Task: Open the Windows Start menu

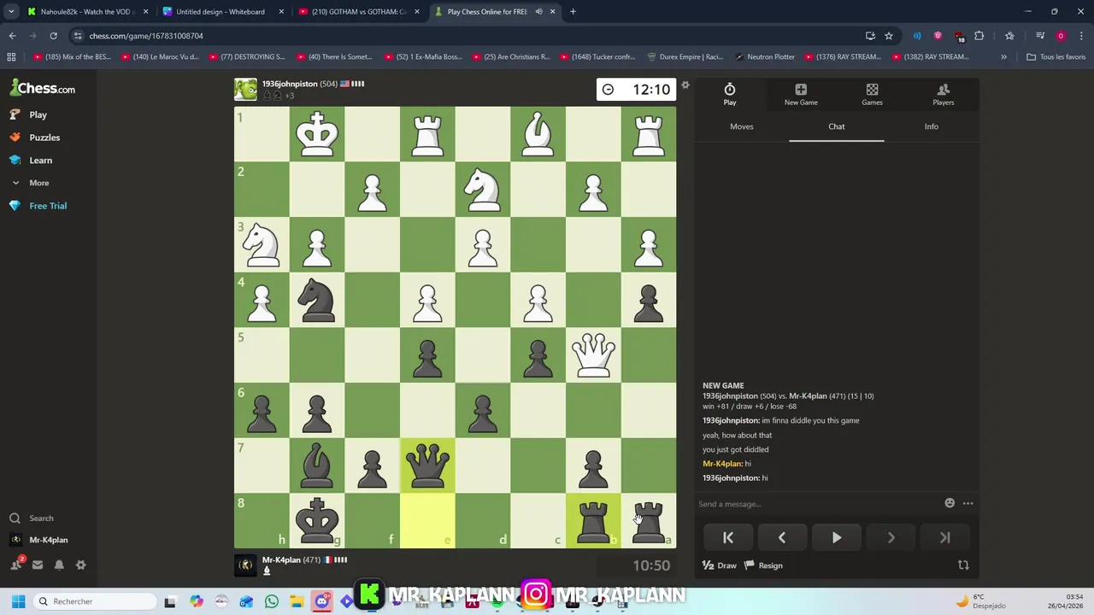Action: [x=18, y=601]
